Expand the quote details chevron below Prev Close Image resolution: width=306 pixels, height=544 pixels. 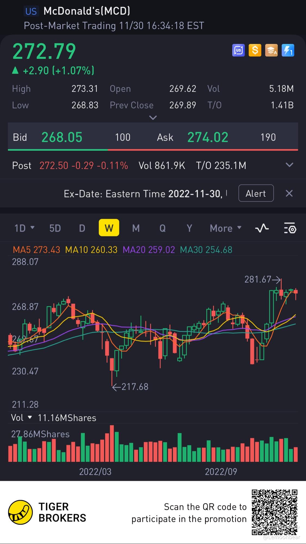[x=153, y=118]
